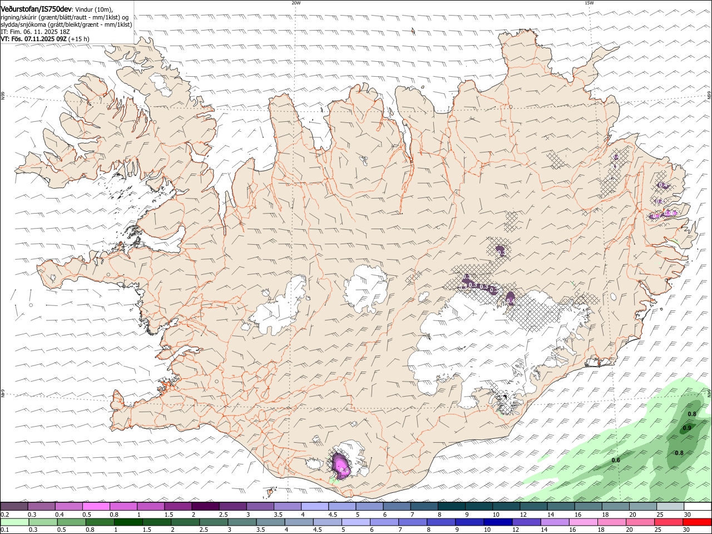Click the lower legend swatch starting at 0.5
The image size is (712, 534).
[72, 522]
